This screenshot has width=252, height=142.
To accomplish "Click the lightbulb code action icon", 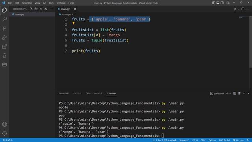I will (x=74, y=23).
